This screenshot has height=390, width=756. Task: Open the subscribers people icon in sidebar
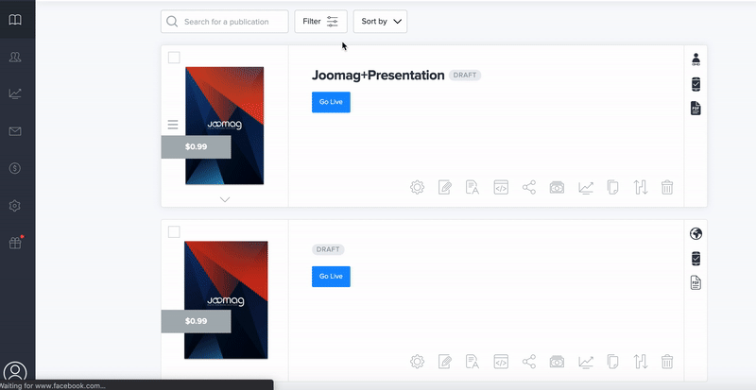(15, 58)
